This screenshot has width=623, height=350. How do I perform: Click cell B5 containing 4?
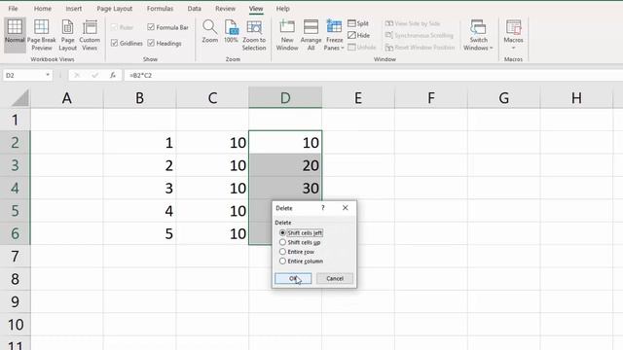pyautogui.click(x=139, y=211)
